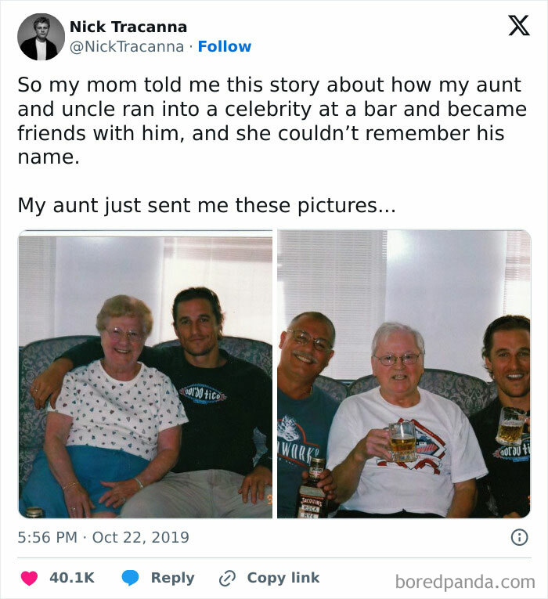The image size is (548, 599).
Task: Open the @NickTracanna handle link
Action: pos(127,47)
